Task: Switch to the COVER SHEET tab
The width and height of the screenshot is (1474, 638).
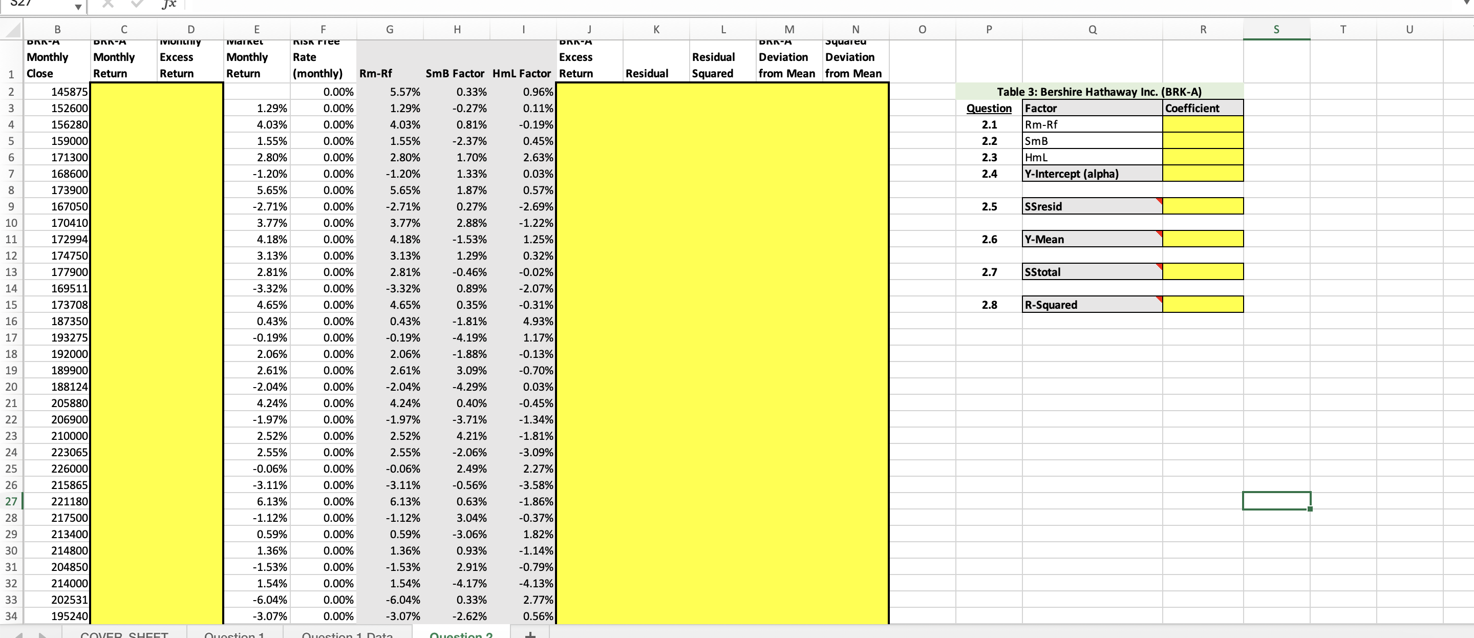Action: click(123, 634)
